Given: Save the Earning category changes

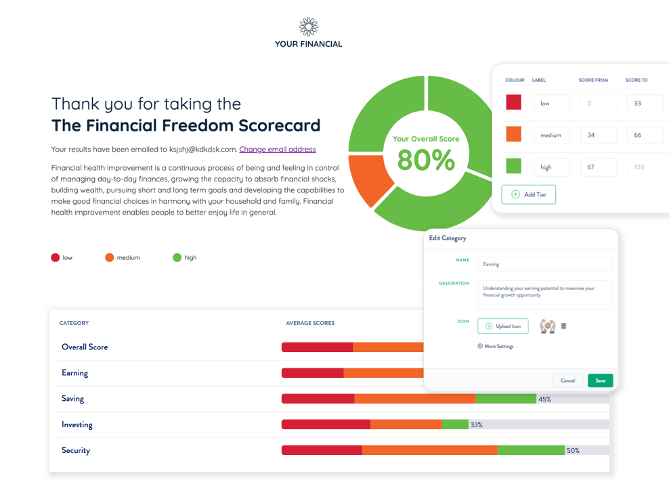Looking at the screenshot, I should tap(600, 381).
